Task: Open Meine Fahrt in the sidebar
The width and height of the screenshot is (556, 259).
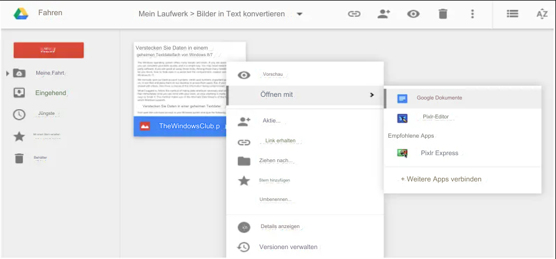Action: click(50, 73)
